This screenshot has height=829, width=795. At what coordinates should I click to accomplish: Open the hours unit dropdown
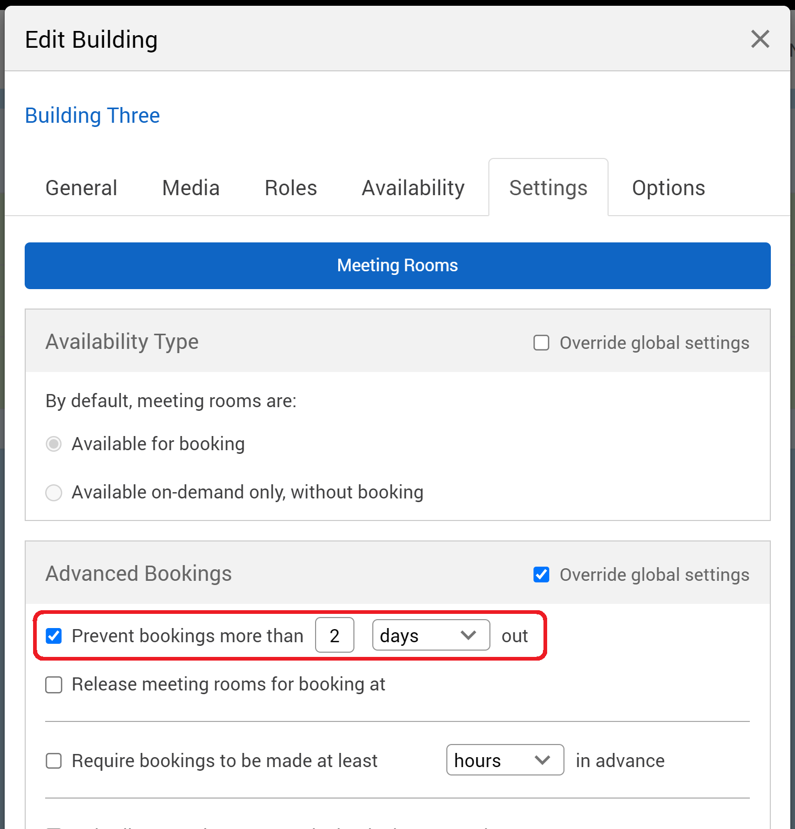(x=505, y=760)
